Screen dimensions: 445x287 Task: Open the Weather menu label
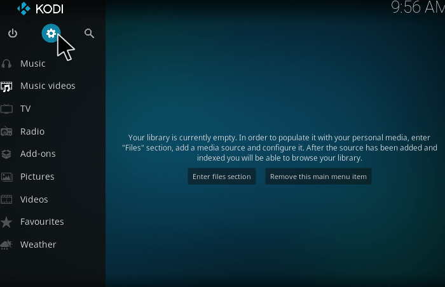point(38,244)
